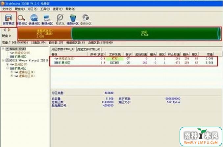Go to previous disk with left arrow
This screenshot has height=147, width=223.
click(5, 30)
